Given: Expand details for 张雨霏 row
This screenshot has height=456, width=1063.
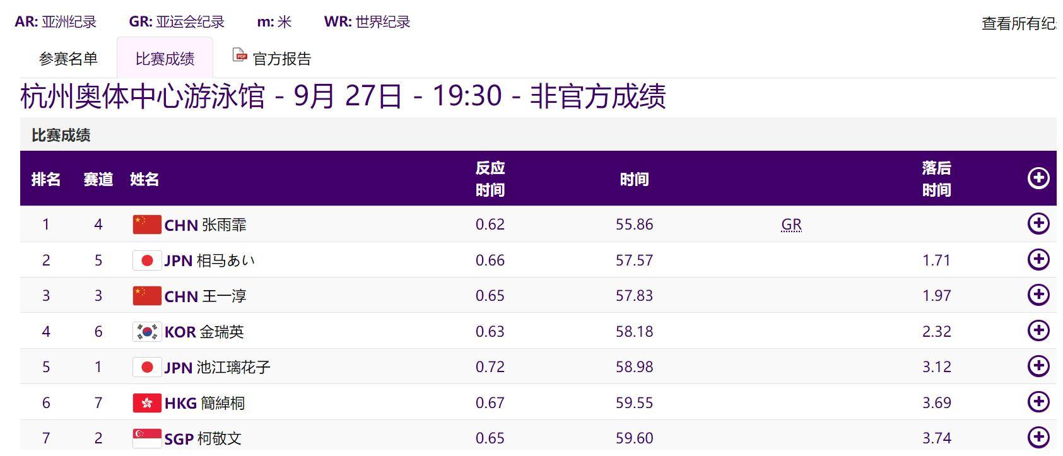Looking at the screenshot, I should (1038, 223).
